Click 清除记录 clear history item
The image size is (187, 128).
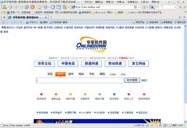[x=180, y=22]
